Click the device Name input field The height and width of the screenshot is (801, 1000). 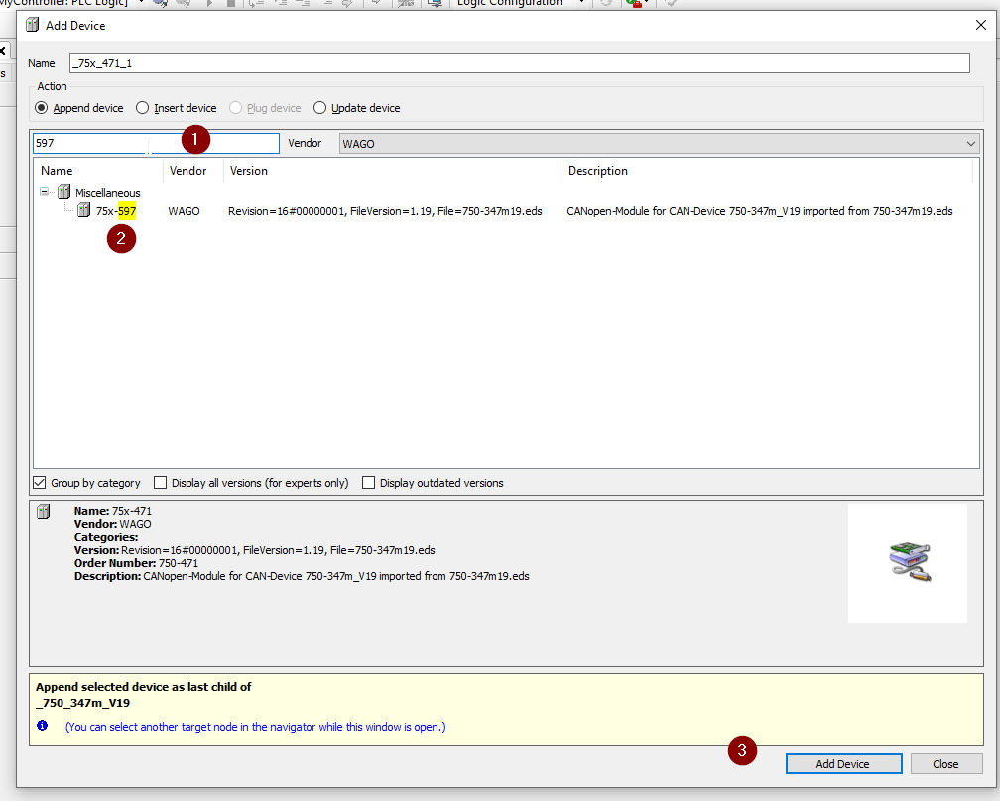tap(519, 63)
